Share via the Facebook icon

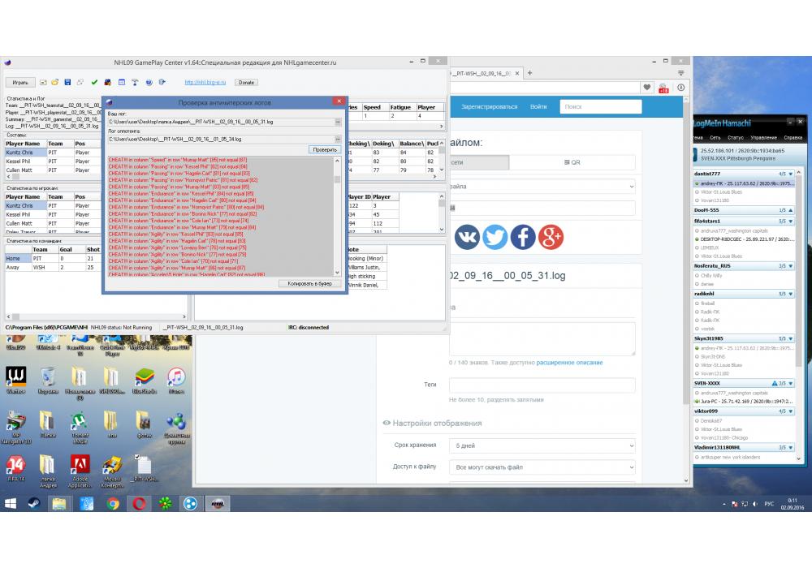pos(522,237)
